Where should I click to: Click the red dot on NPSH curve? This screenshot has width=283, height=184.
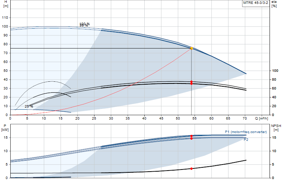(191, 169)
